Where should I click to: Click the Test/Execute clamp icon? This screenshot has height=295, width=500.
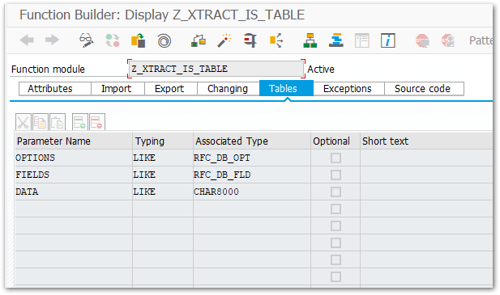click(x=250, y=40)
